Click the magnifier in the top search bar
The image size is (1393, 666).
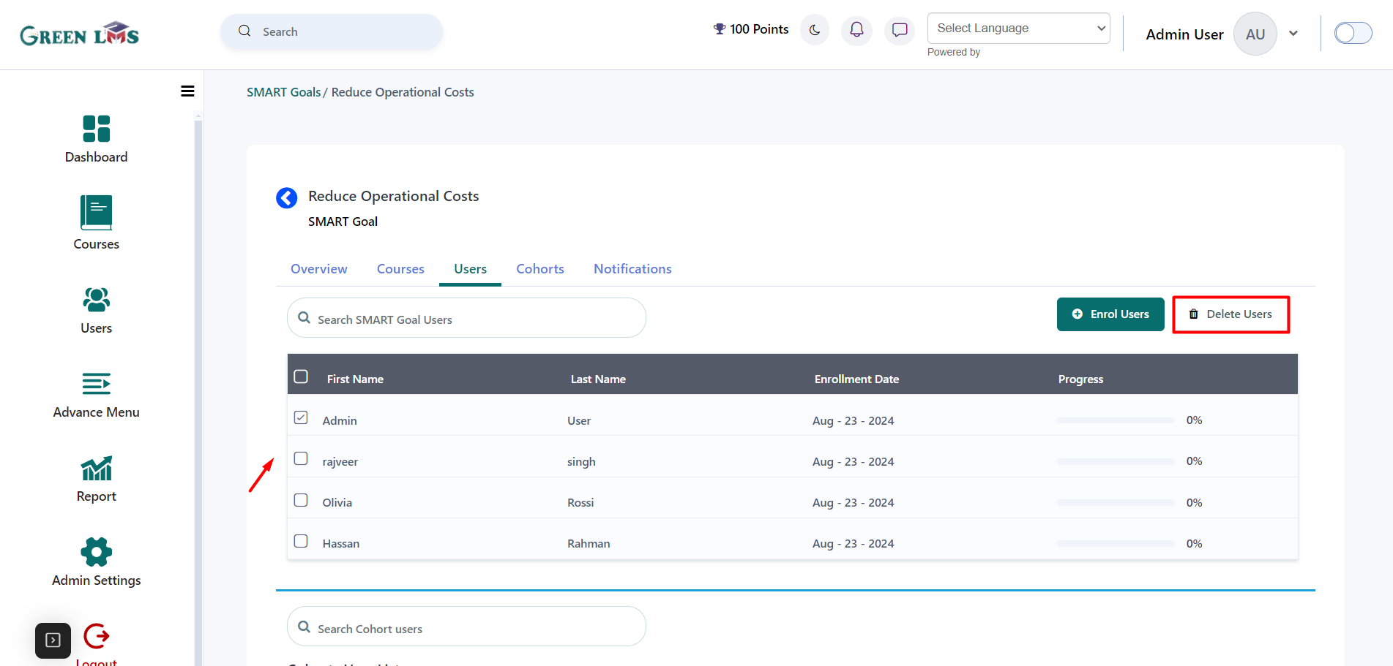point(244,31)
